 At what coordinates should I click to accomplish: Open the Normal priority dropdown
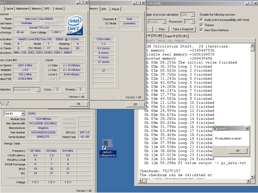click(x=164, y=22)
